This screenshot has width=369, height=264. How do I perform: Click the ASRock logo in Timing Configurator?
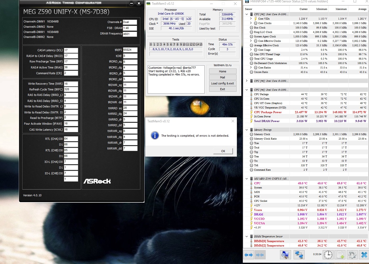point(97,181)
